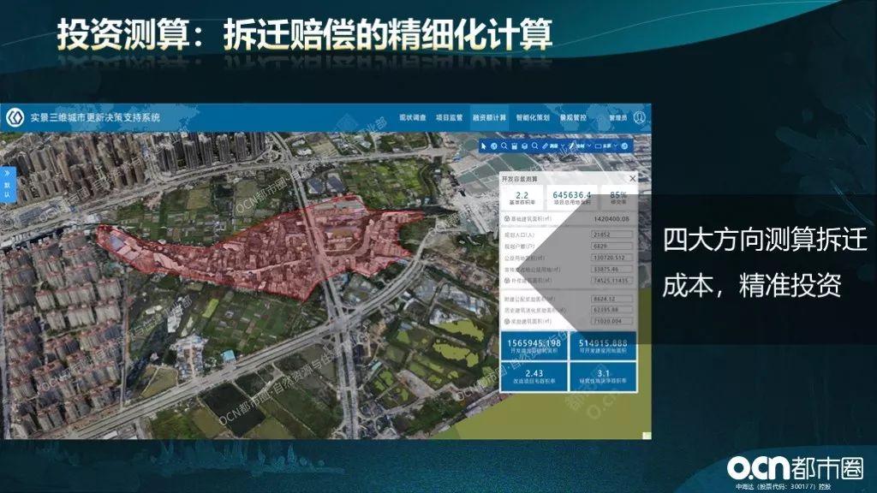The height and width of the screenshot is (493, 877).
Task: Expand the measure tool dropdown arrow
Action: tap(563, 146)
